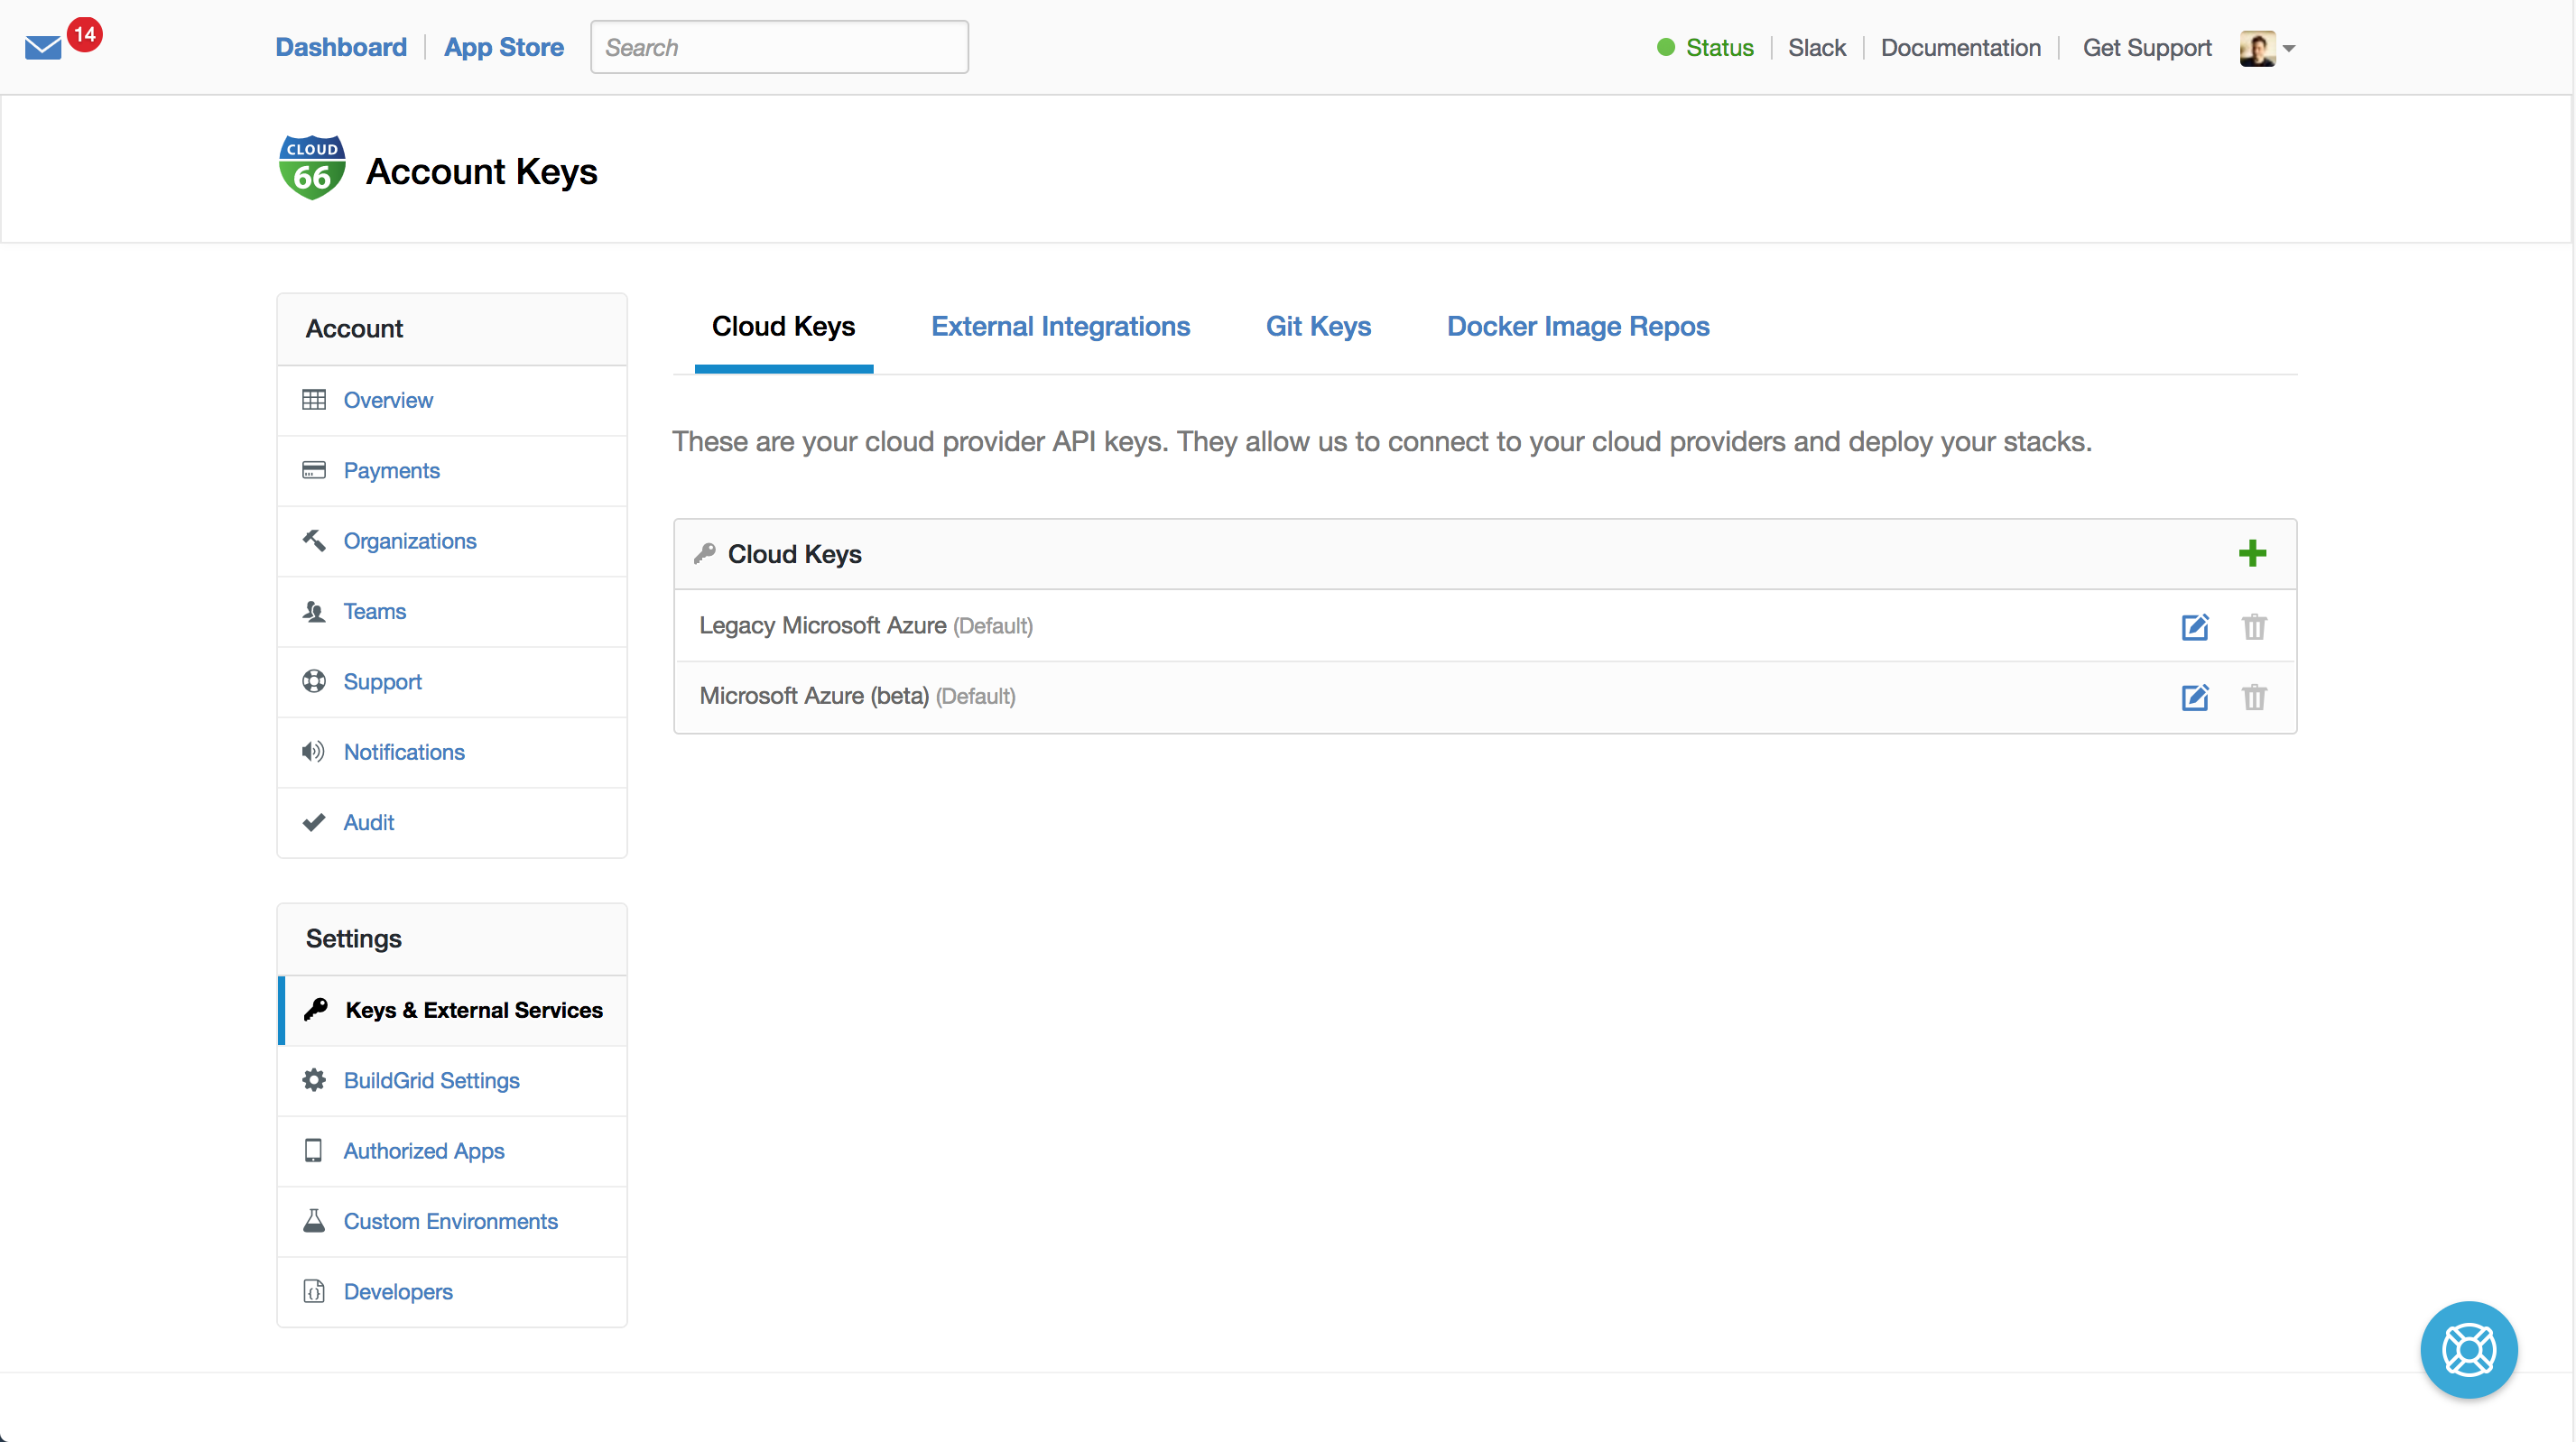The width and height of the screenshot is (2576, 1442).
Task: Switch to the Git Keys tab
Action: [1318, 326]
